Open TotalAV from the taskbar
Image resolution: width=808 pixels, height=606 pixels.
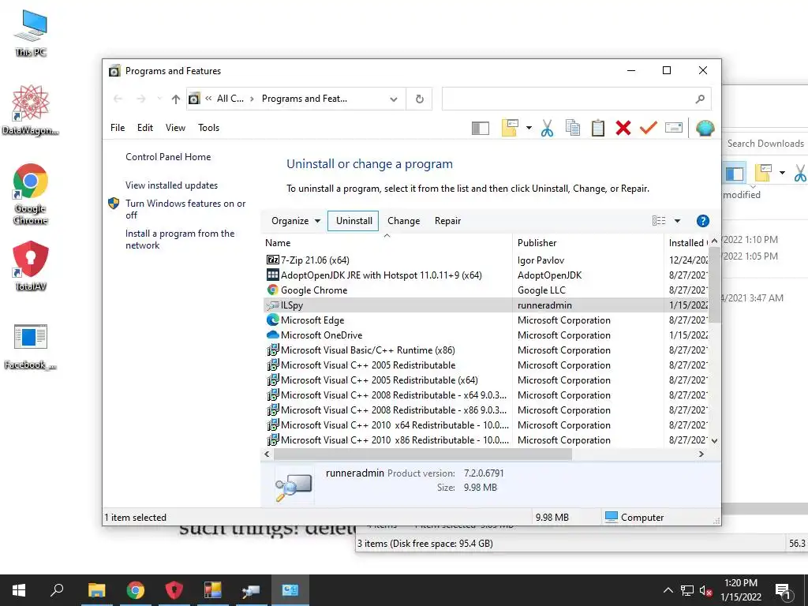tap(174, 590)
